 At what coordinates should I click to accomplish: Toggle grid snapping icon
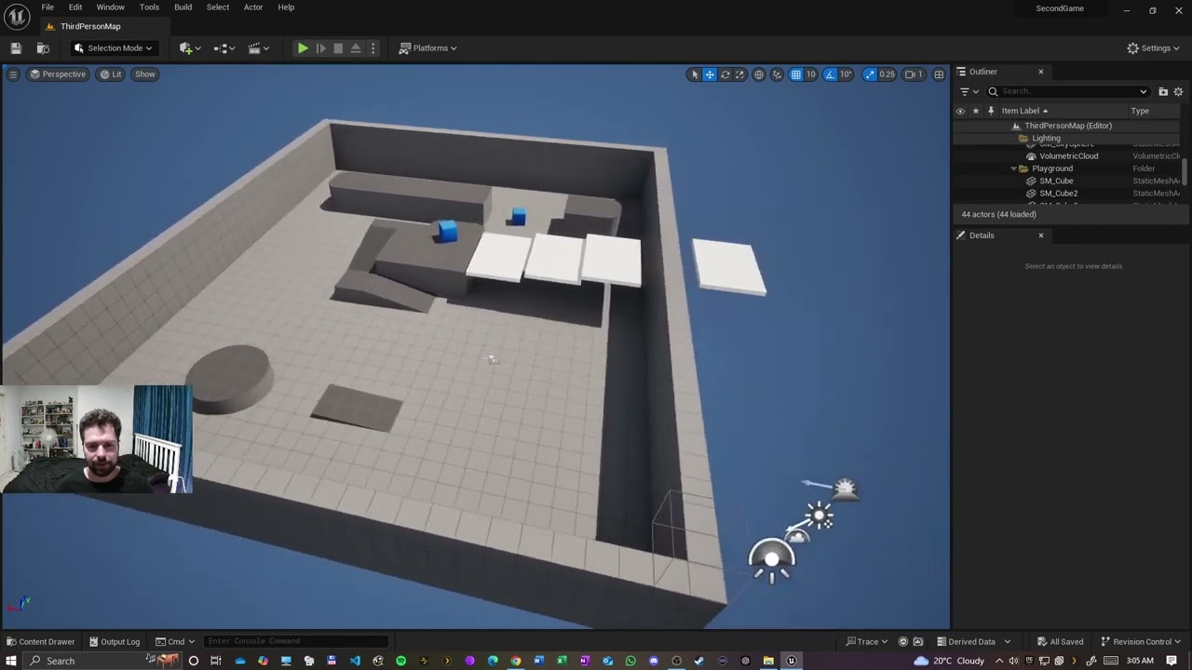coord(796,74)
